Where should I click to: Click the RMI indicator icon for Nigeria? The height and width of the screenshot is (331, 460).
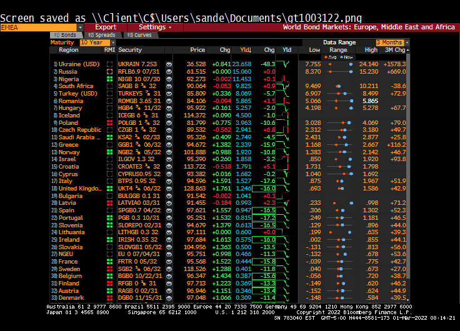[x=110, y=79]
